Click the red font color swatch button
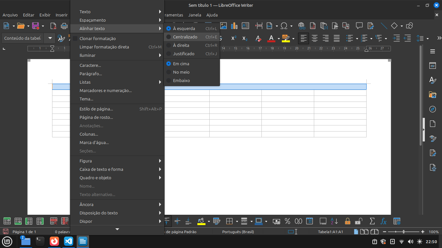 [271, 38]
